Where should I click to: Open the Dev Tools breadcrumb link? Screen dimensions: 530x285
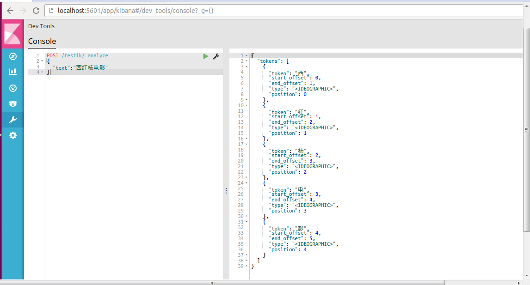pos(41,26)
